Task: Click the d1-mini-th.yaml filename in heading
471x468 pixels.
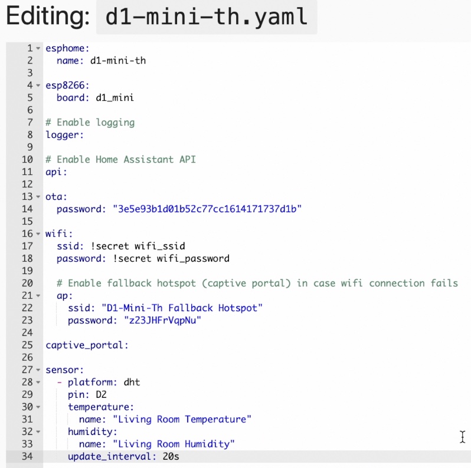Action: pos(207,17)
